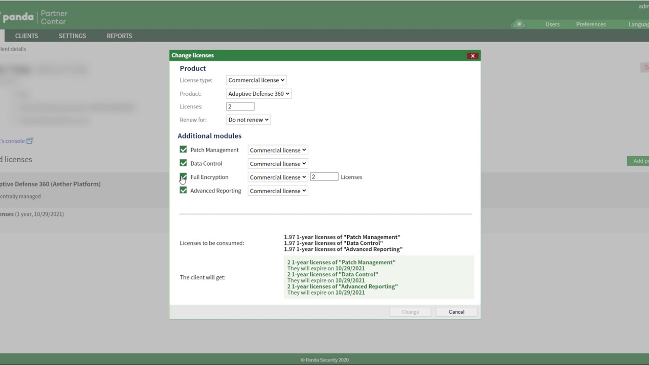Click the Data Control module label
Viewport: 649px width, 365px height.
(x=206, y=163)
